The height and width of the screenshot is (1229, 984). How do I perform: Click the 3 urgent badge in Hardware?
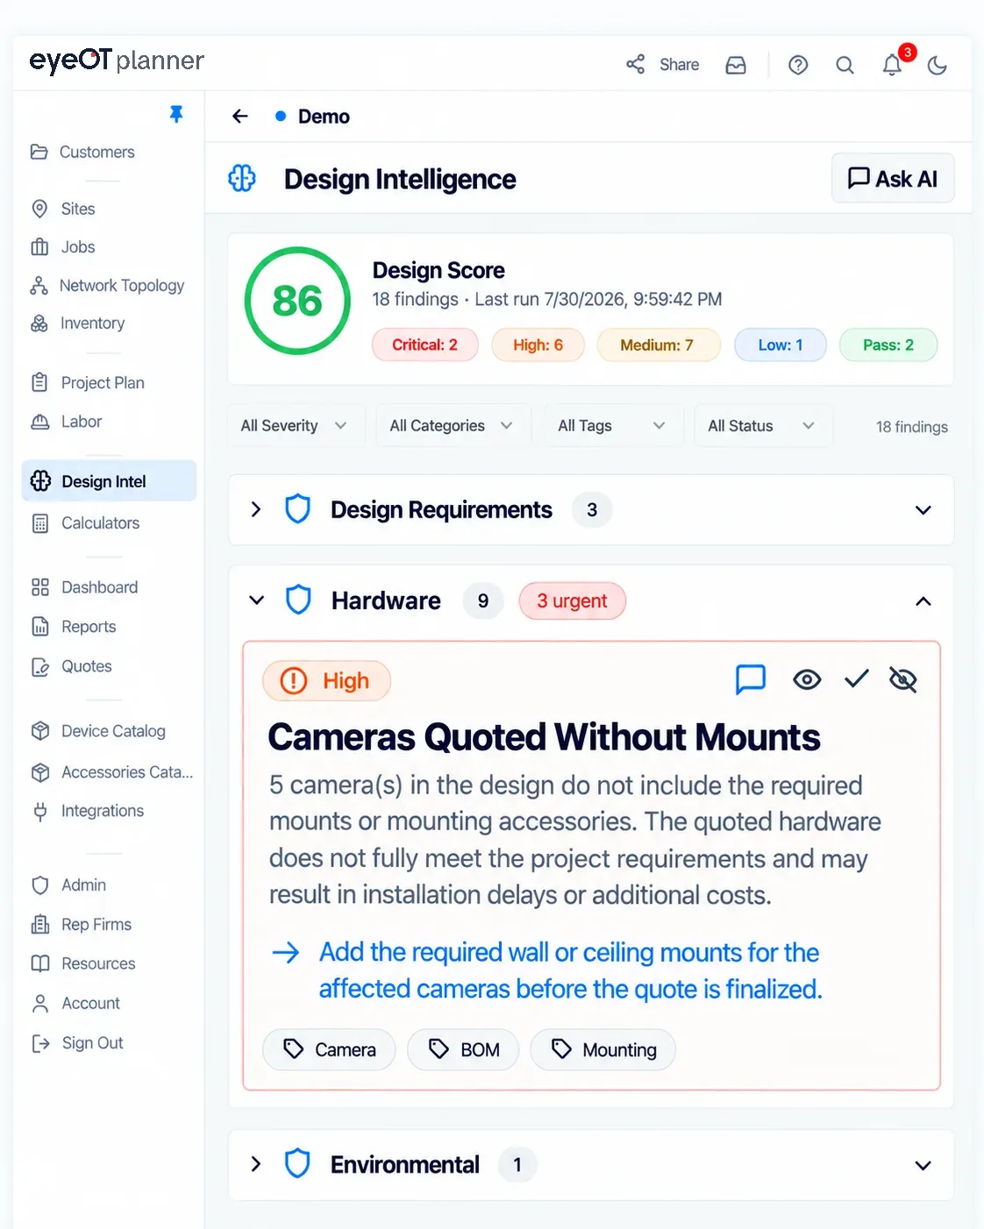(x=572, y=600)
